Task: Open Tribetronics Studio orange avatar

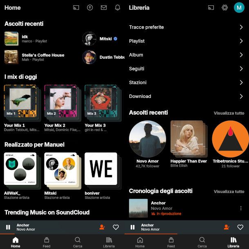Action: 230,139
